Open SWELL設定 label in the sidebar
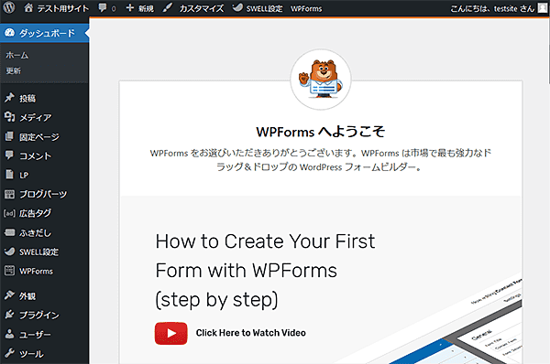 click(x=38, y=252)
